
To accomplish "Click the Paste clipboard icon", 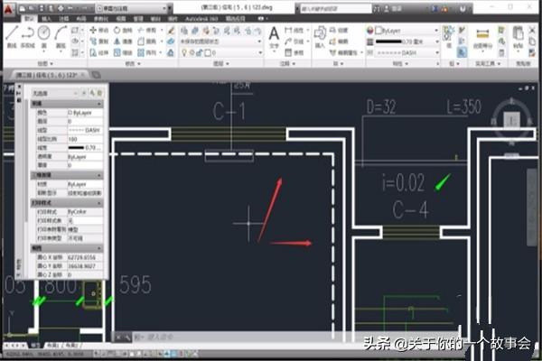I will pos(518,33).
